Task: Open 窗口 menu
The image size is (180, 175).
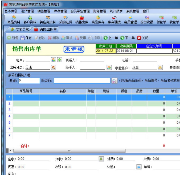Action: [146, 11]
